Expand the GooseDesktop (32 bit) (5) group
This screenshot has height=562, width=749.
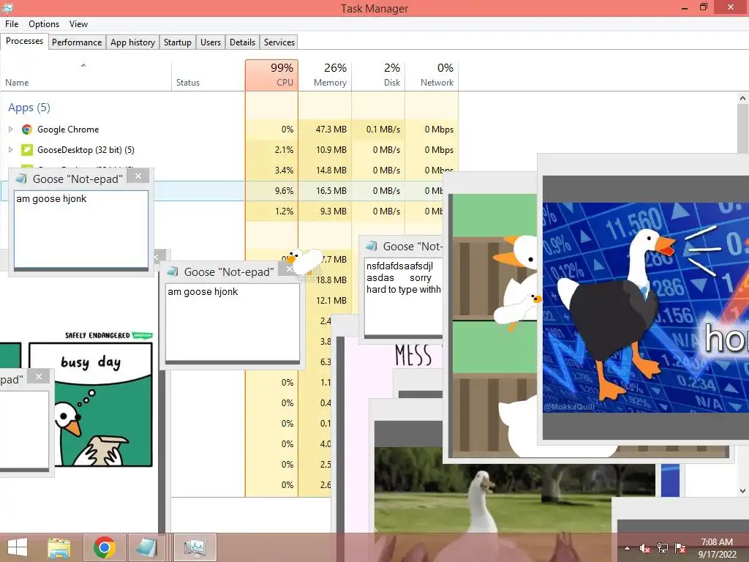click(10, 149)
